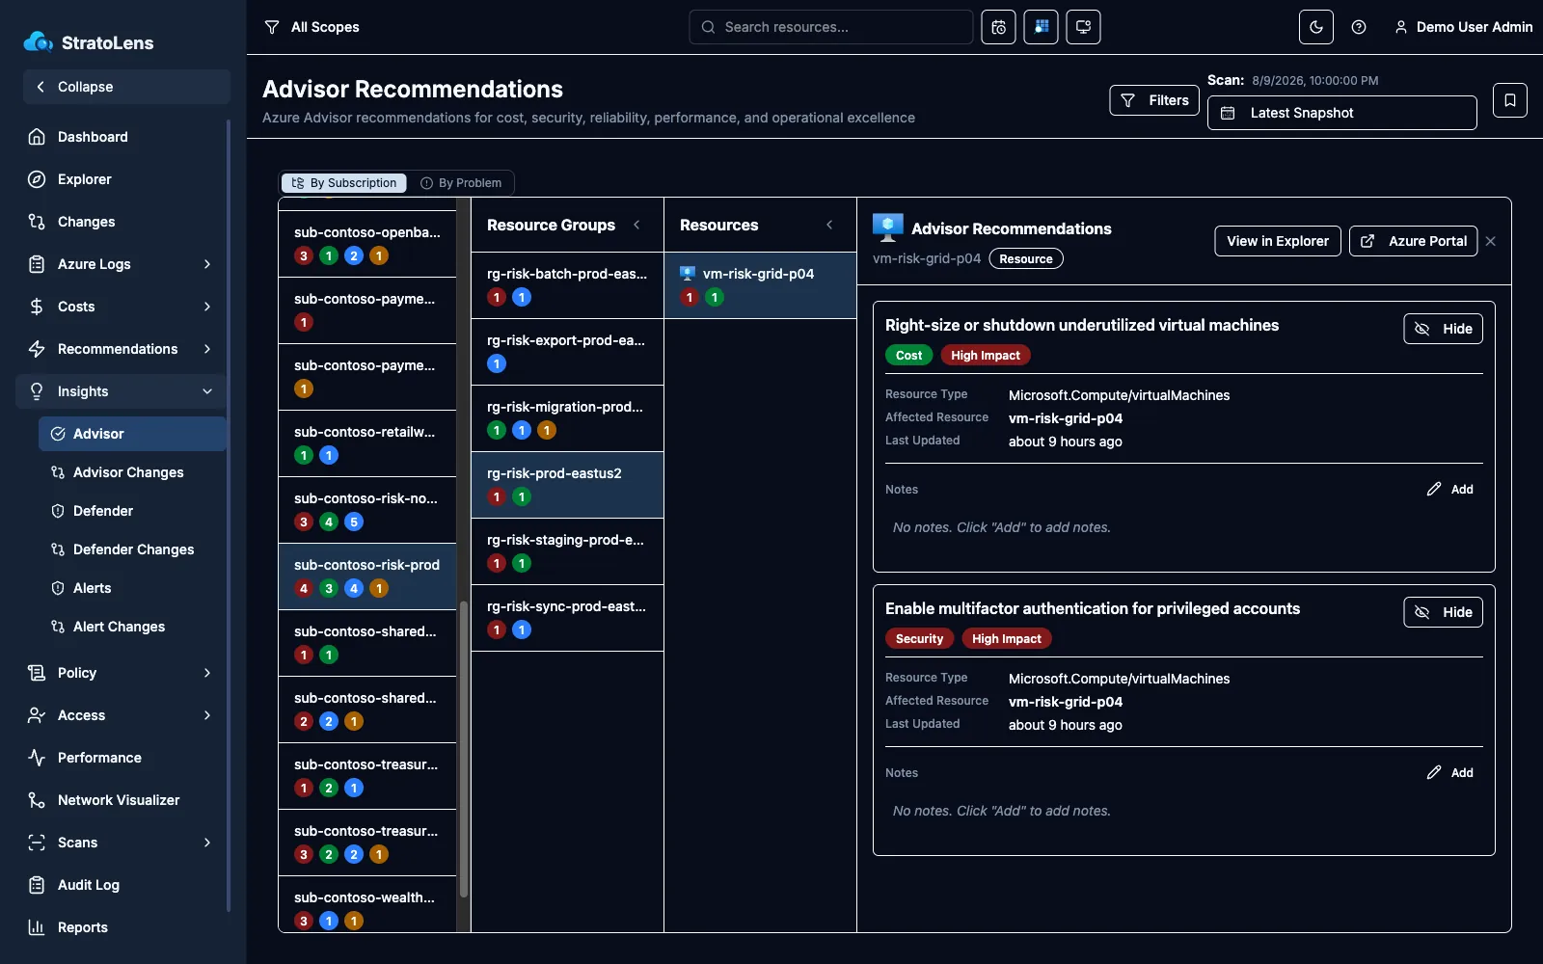Select rg-risk-prod-eastus2 resource group
1543x964 pixels.
tap(567, 485)
